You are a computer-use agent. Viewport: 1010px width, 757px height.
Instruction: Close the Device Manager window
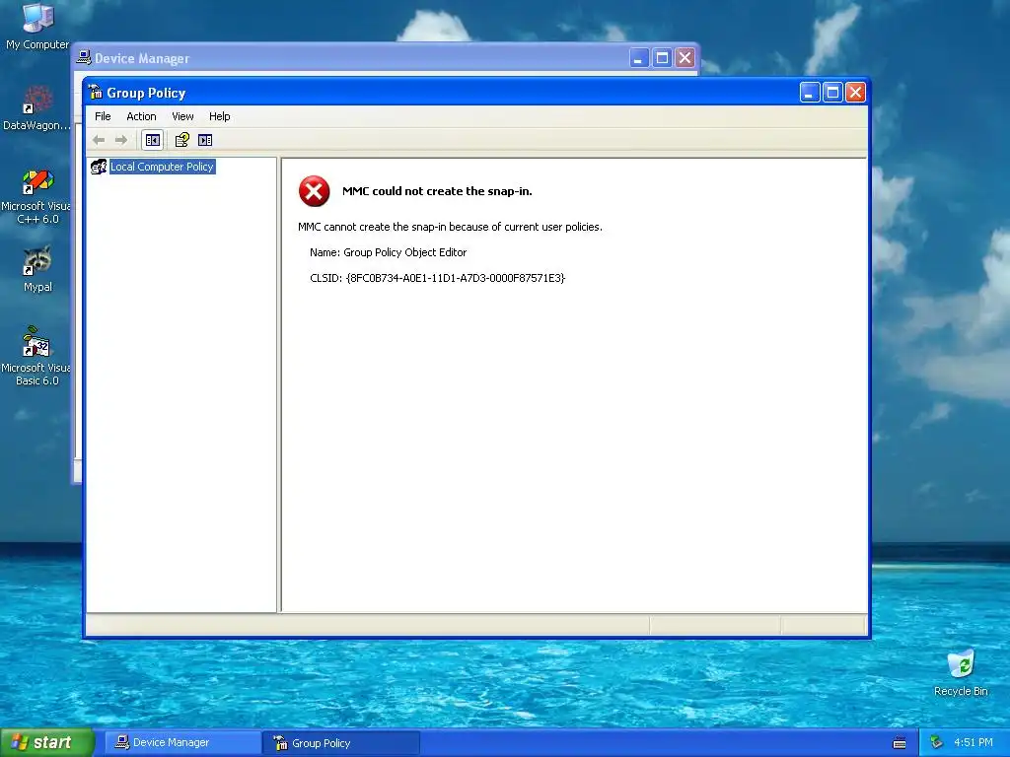pyautogui.click(x=685, y=58)
